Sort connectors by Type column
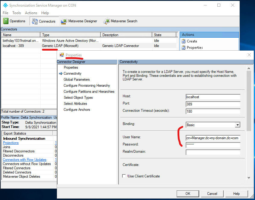Screen dimensions: 255x200 (x=70, y=35)
